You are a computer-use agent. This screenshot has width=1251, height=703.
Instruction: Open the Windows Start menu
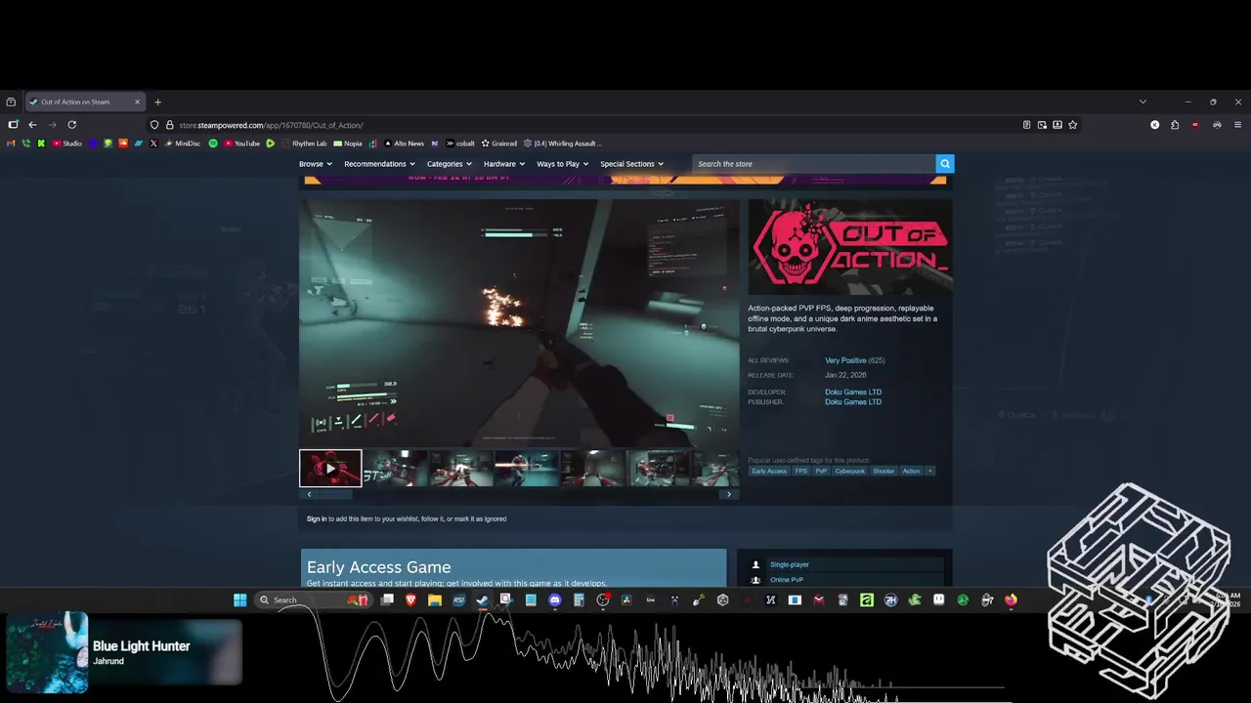coord(239,600)
